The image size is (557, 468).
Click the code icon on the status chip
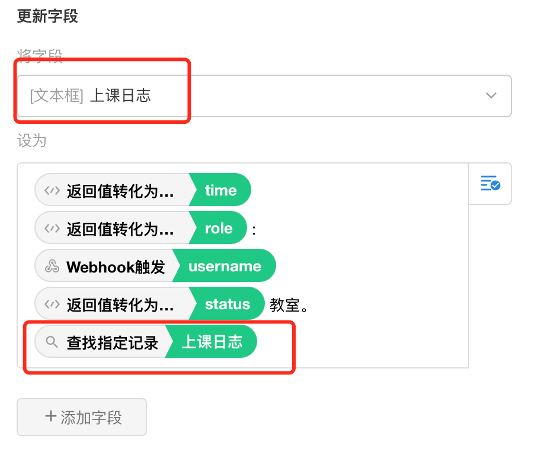[53, 303]
